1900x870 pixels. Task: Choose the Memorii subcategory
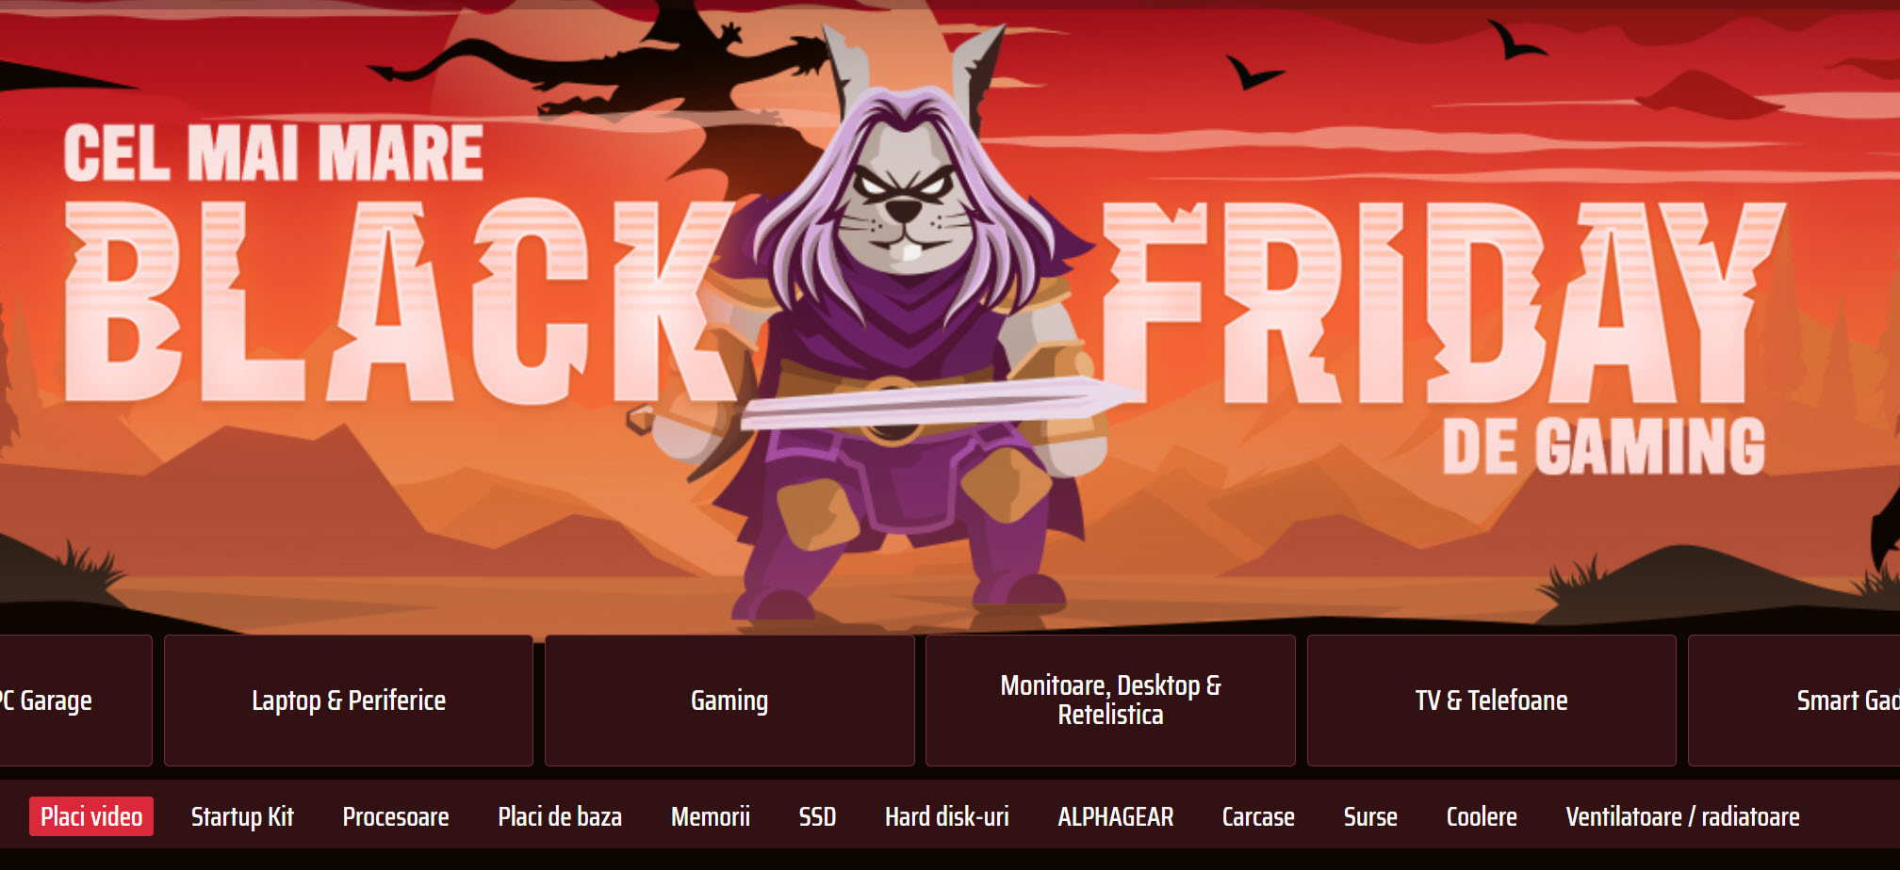point(711,816)
